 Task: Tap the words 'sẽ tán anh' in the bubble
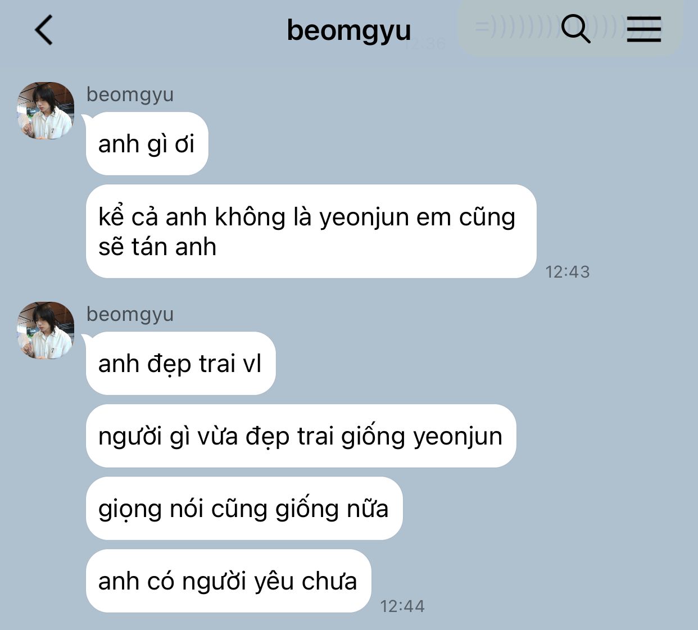tap(157, 247)
